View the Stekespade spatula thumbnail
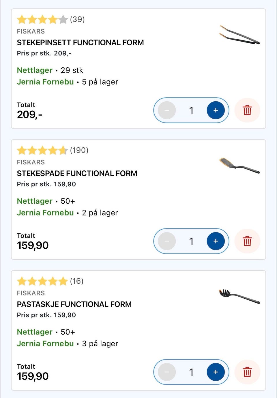 click(x=239, y=166)
